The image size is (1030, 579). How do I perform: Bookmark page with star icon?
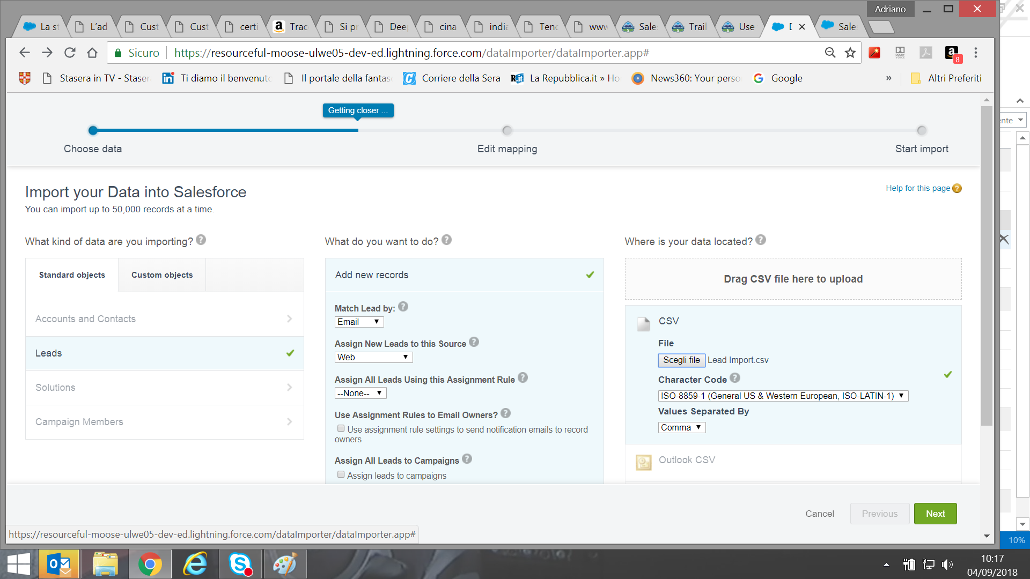tap(850, 53)
